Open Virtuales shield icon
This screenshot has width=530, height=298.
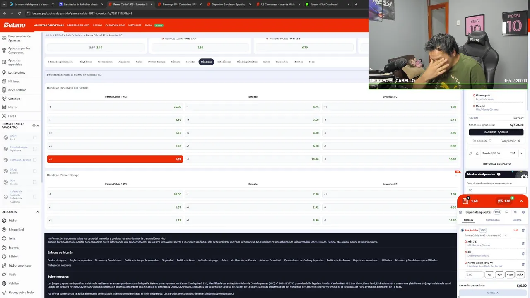[4, 99]
